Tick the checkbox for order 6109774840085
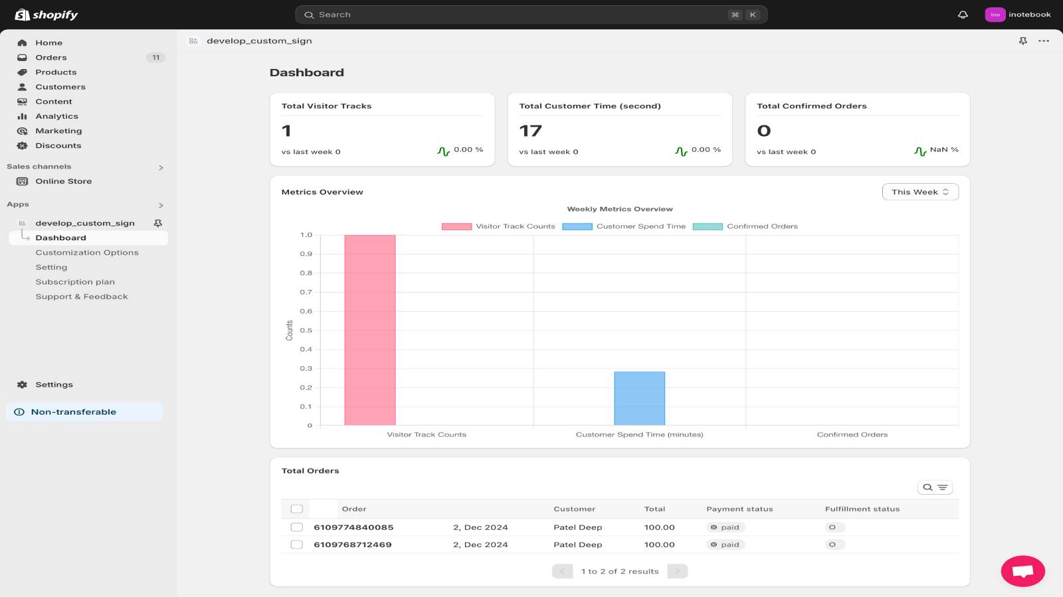Viewport: 1063px width, 597px height. pos(296,527)
